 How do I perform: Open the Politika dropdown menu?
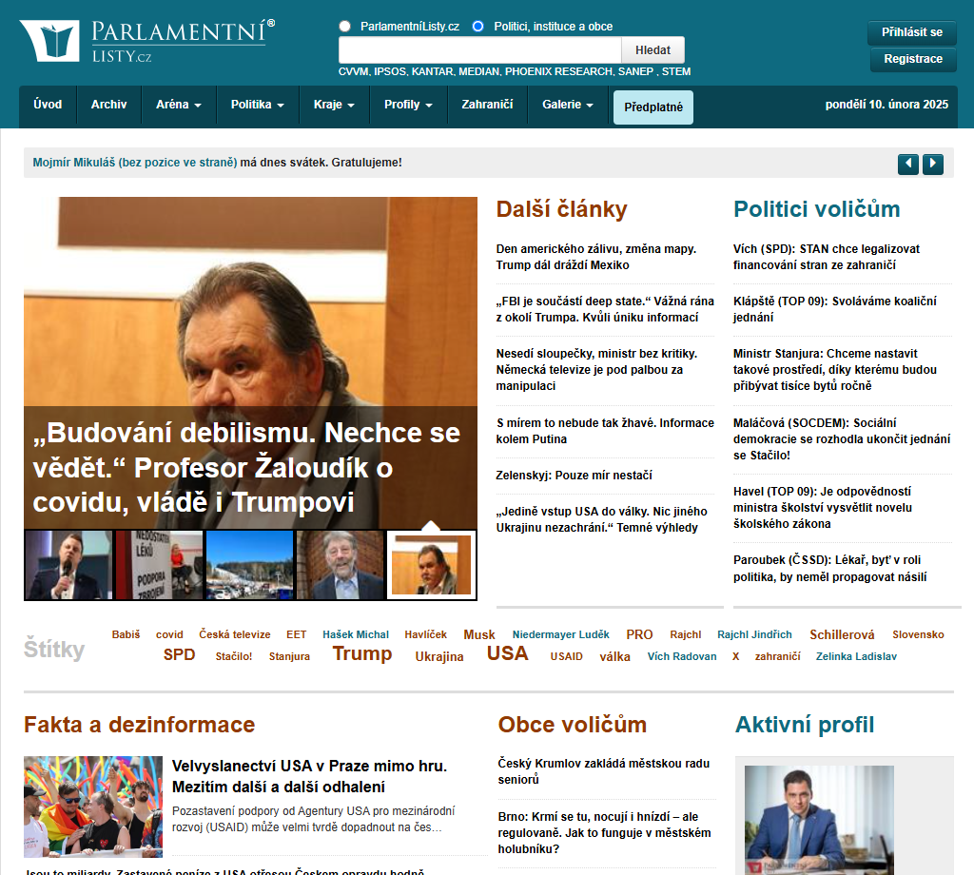(x=258, y=105)
